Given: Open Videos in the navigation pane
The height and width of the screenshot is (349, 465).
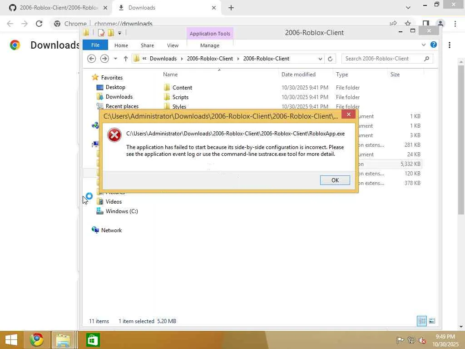Looking at the screenshot, I should point(114,201).
